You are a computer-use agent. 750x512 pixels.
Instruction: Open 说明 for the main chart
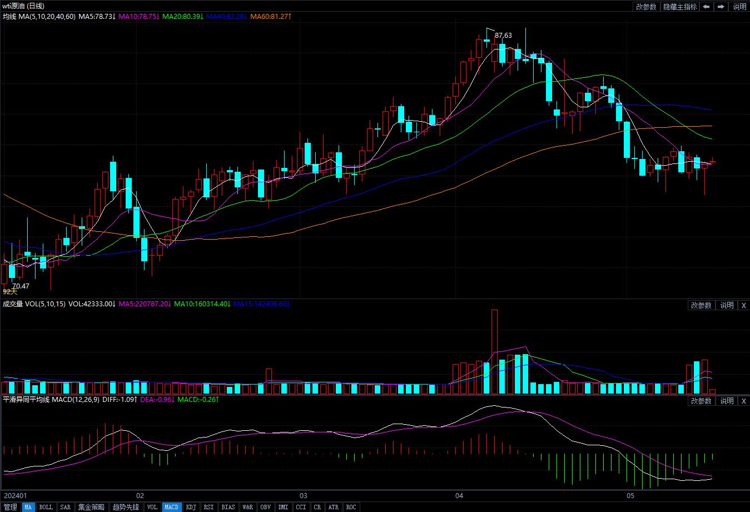pos(739,7)
